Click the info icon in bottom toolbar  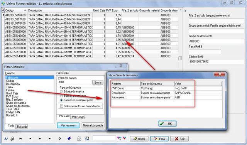pyautogui.click(x=6, y=138)
